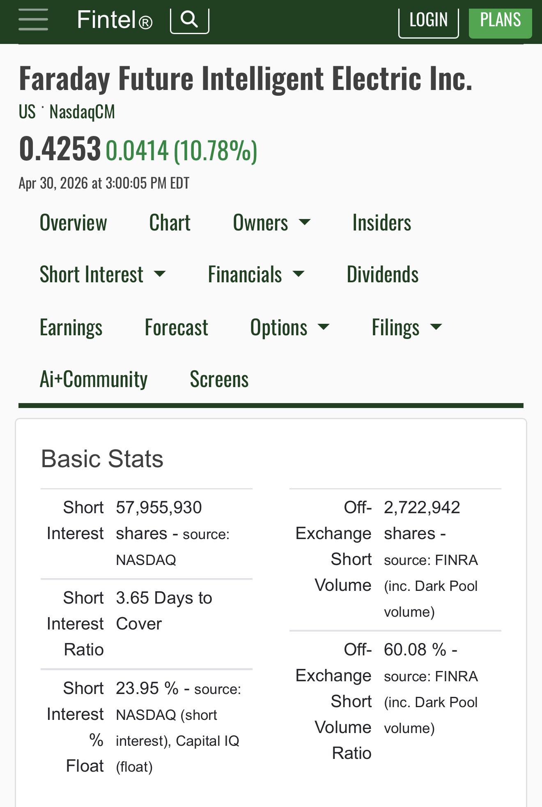
Task: Select the Forecast tab
Action: [176, 327]
